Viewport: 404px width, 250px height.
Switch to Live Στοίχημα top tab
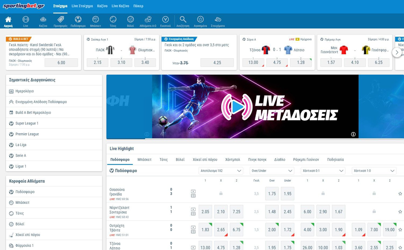pyautogui.click(x=82, y=6)
